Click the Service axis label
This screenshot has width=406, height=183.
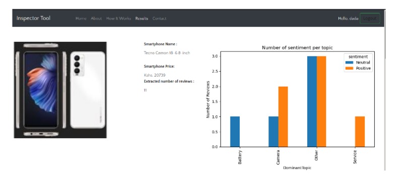tap(355, 157)
